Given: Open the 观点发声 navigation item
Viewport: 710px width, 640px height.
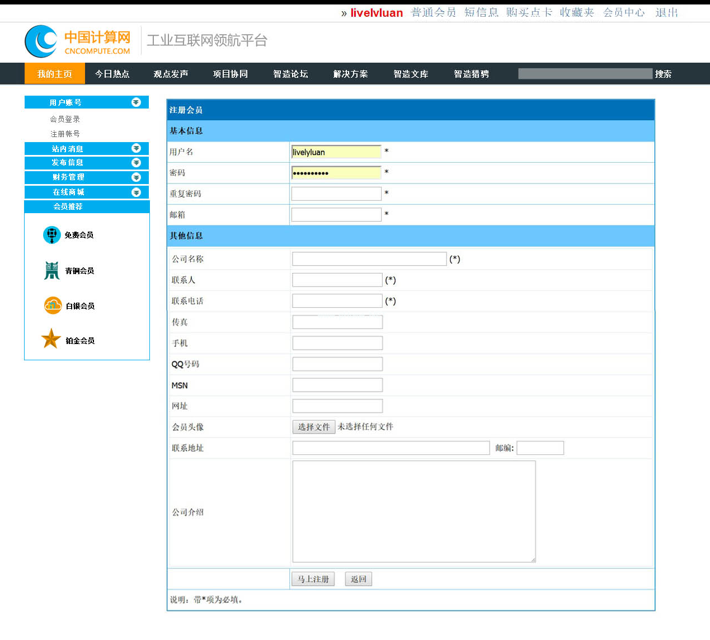Looking at the screenshot, I should click(x=171, y=74).
